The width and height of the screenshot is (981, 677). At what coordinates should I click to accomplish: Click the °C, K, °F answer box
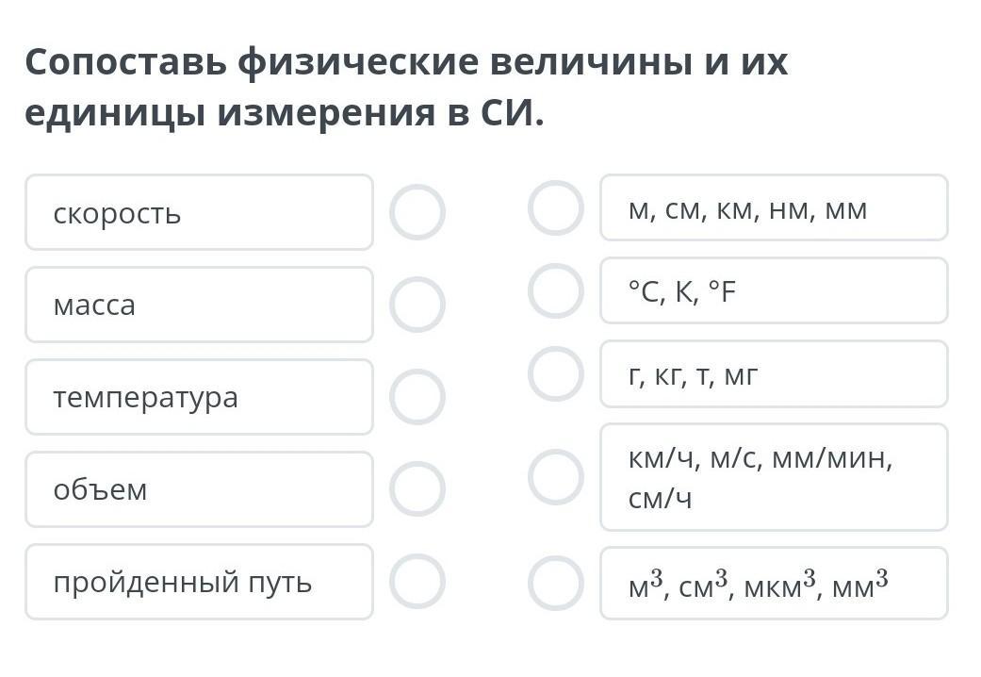point(774,291)
